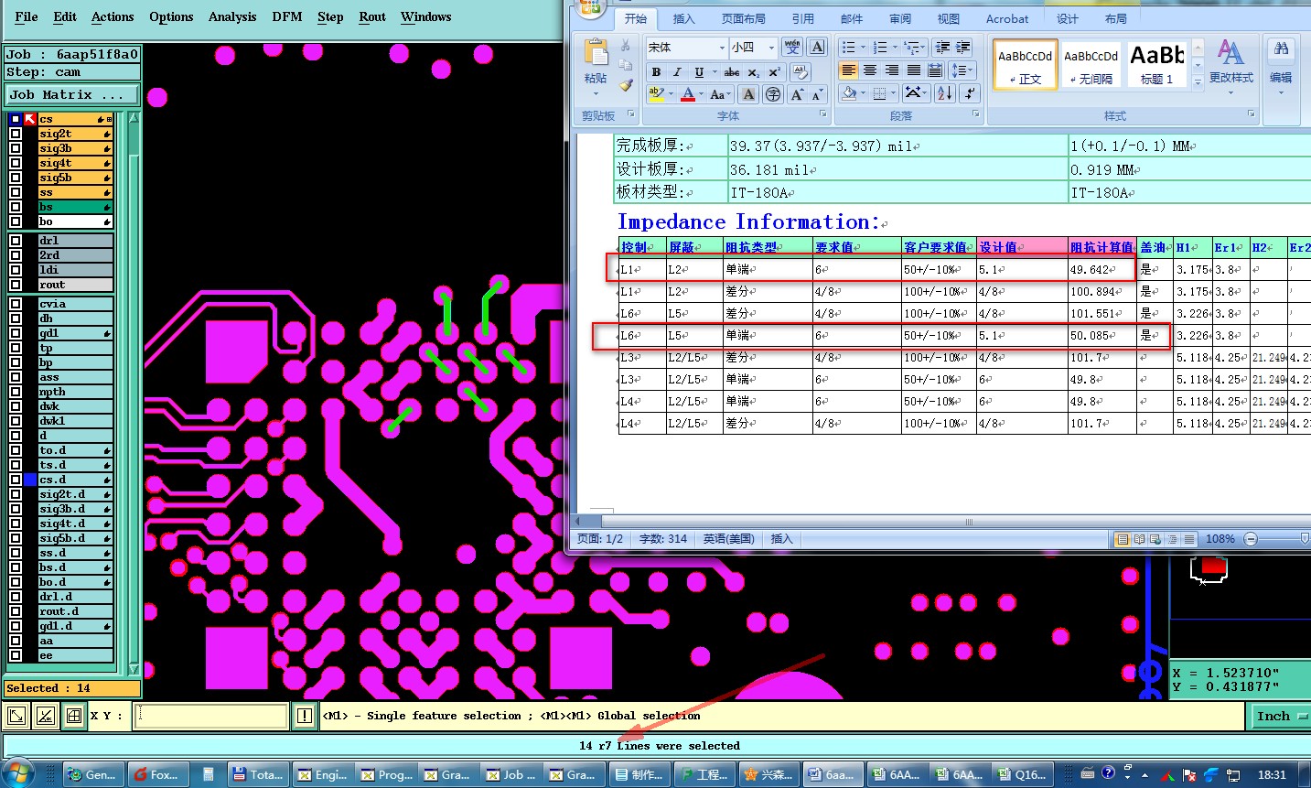The width and height of the screenshot is (1311, 788).
Task: Click the Find/Edit binoculars icon
Action: click(x=1281, y=49)
